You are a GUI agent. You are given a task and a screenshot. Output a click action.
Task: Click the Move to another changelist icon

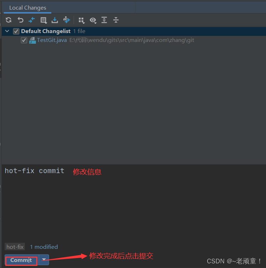[66, 20]
